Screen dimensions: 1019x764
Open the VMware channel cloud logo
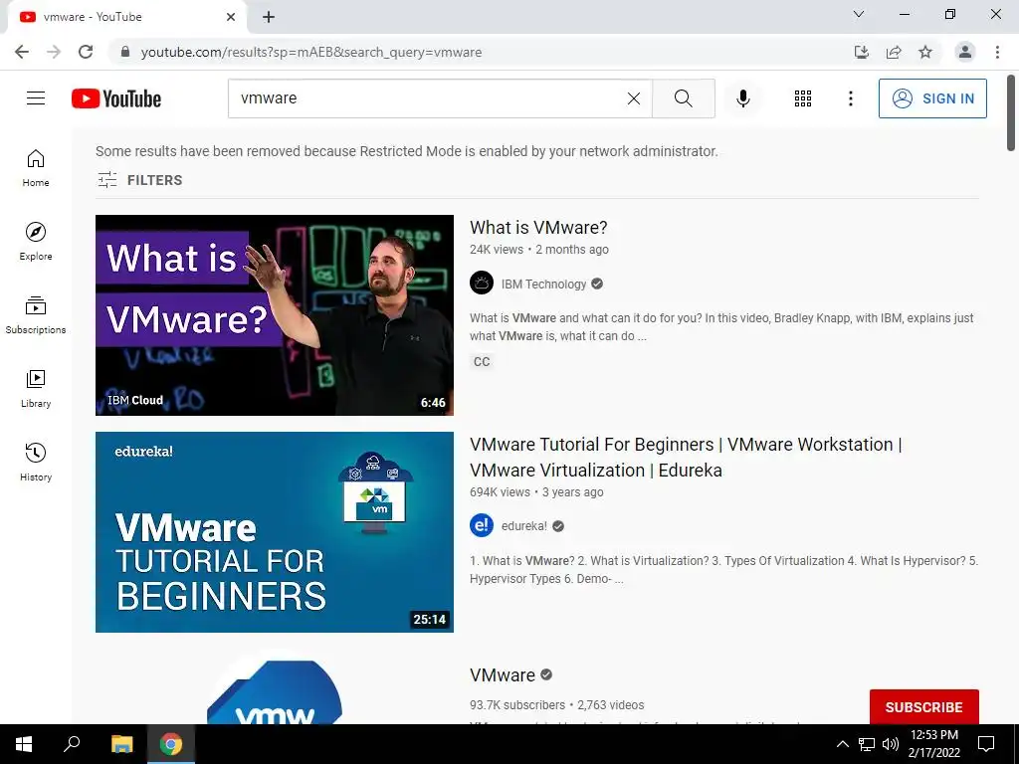(x=275, y=692)
